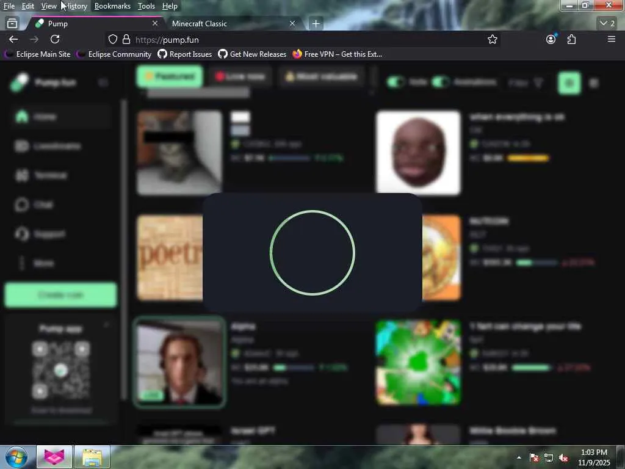Show hidden tray icons arrow
This screenshot has height=469, width=625.
pos(519,457)
